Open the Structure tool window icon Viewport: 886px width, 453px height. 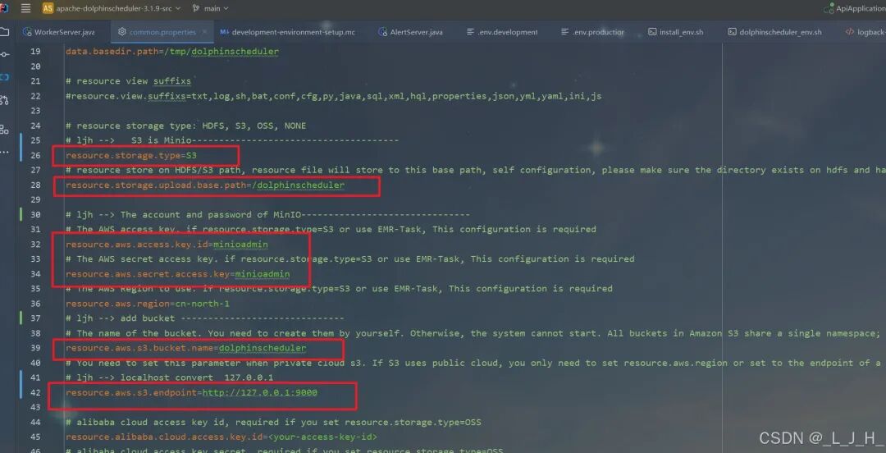(5, 129)
